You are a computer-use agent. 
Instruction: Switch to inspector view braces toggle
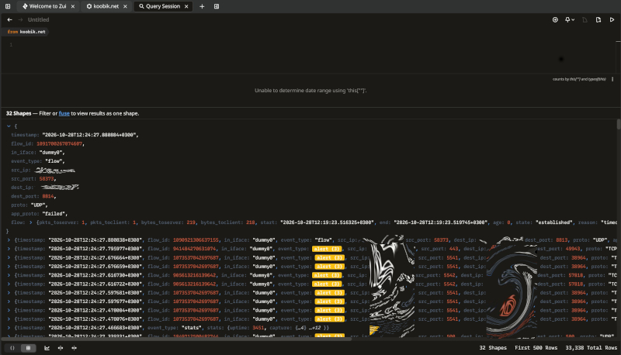point(12,348)
